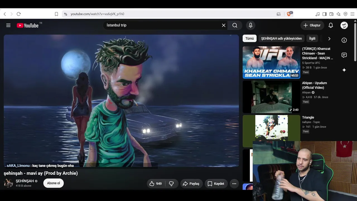Open the Brave Wallet icon

(331, 14)
